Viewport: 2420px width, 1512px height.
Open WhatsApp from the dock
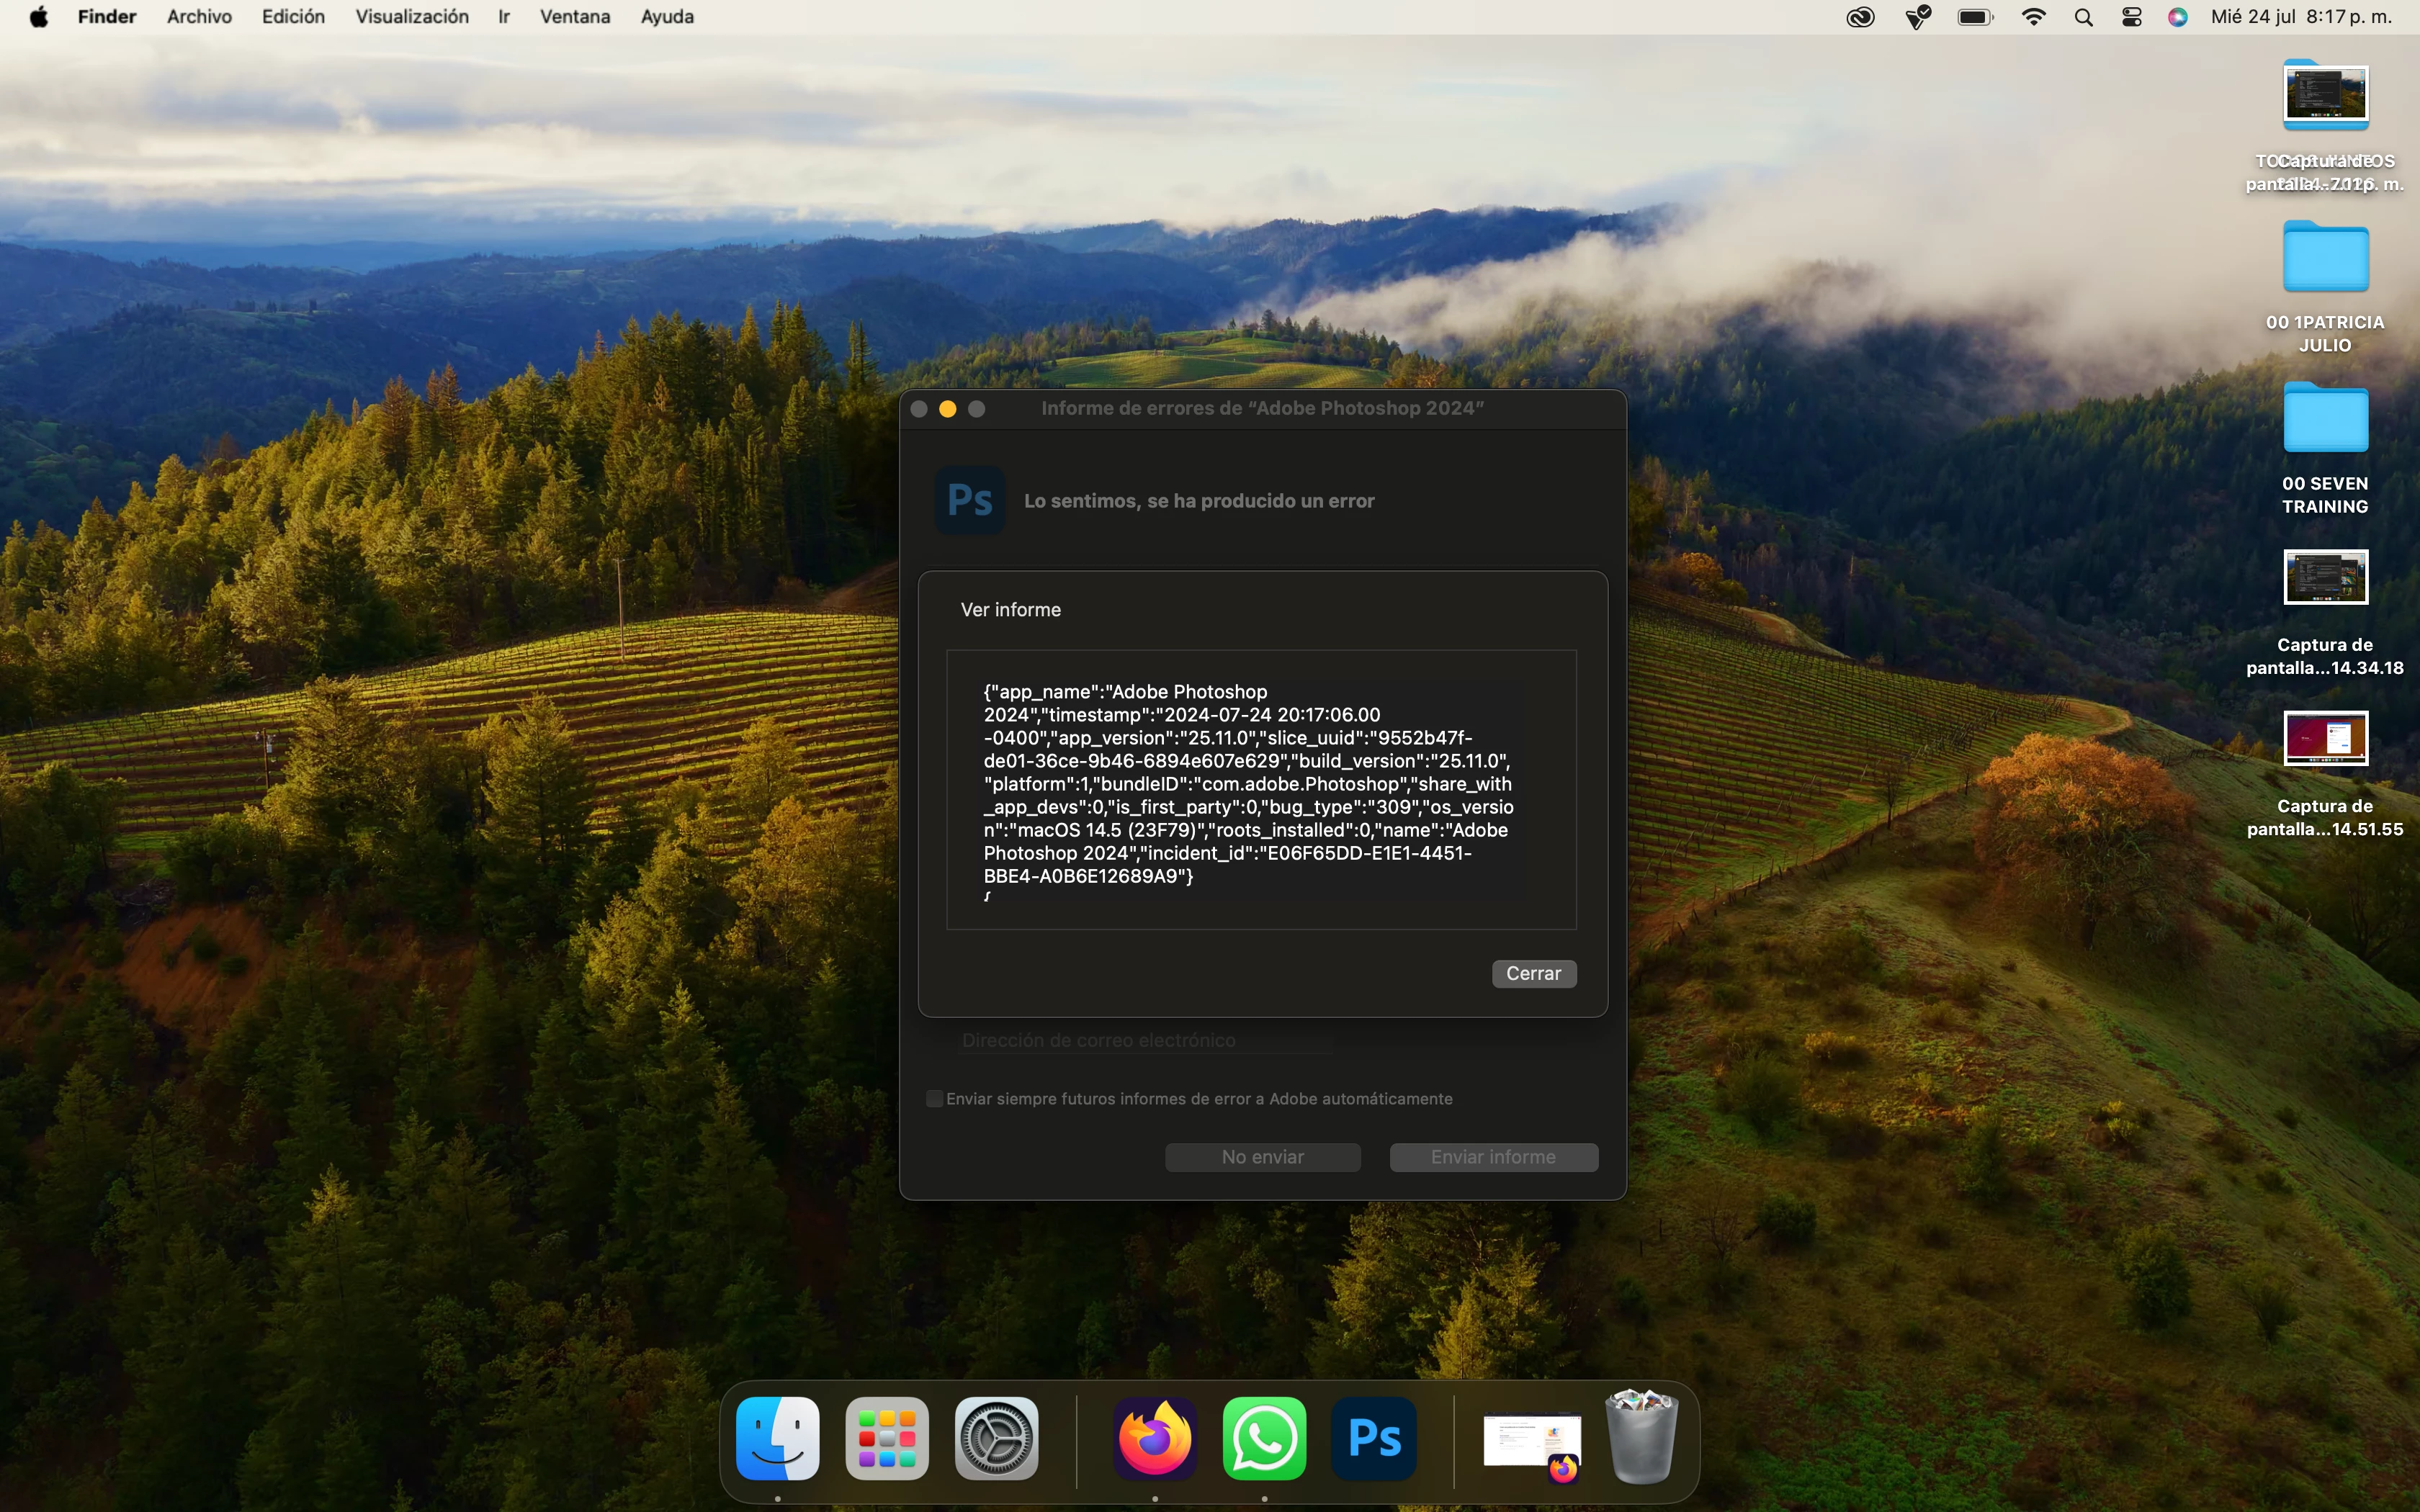click(1264, 1439)
